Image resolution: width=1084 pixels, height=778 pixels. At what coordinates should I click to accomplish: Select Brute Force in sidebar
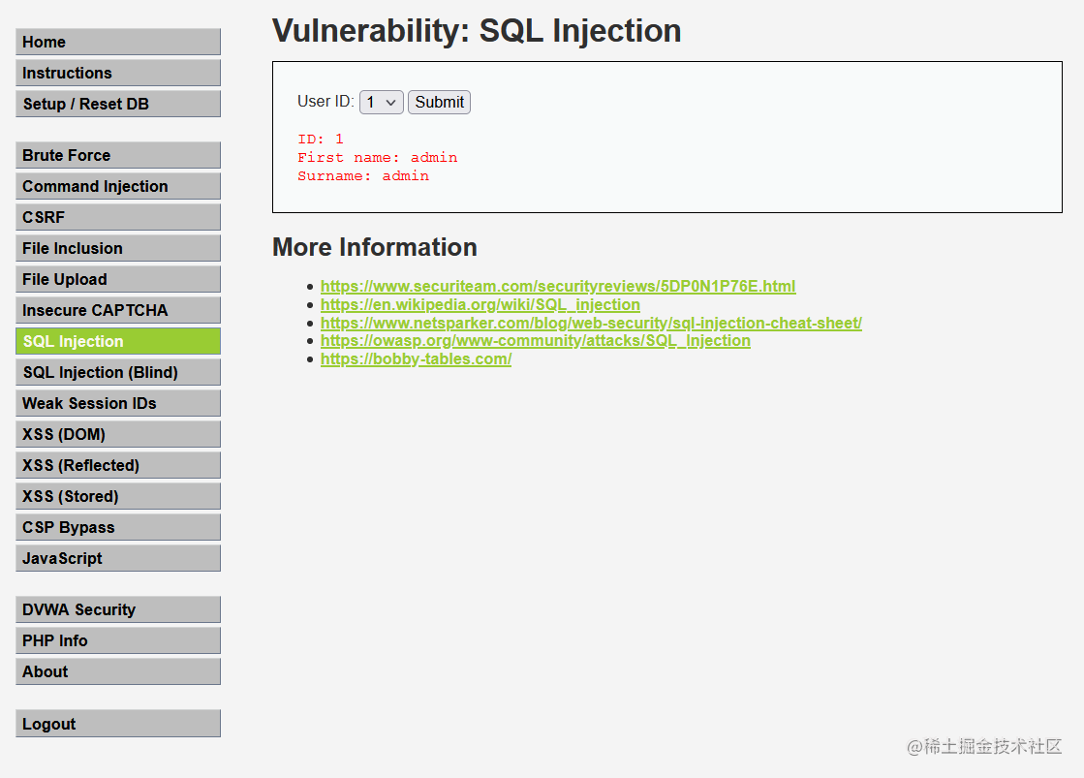[117, 155]
